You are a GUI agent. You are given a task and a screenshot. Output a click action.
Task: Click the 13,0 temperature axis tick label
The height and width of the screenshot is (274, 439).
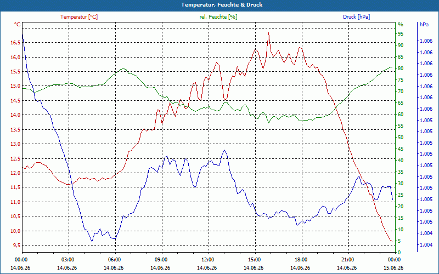[x=15, y=144]
